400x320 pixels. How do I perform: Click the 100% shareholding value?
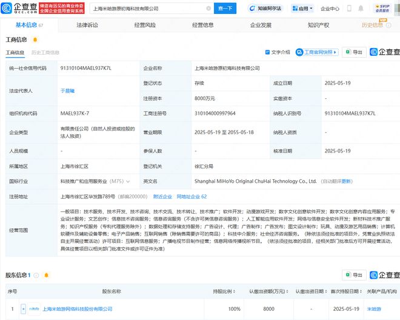234,309
